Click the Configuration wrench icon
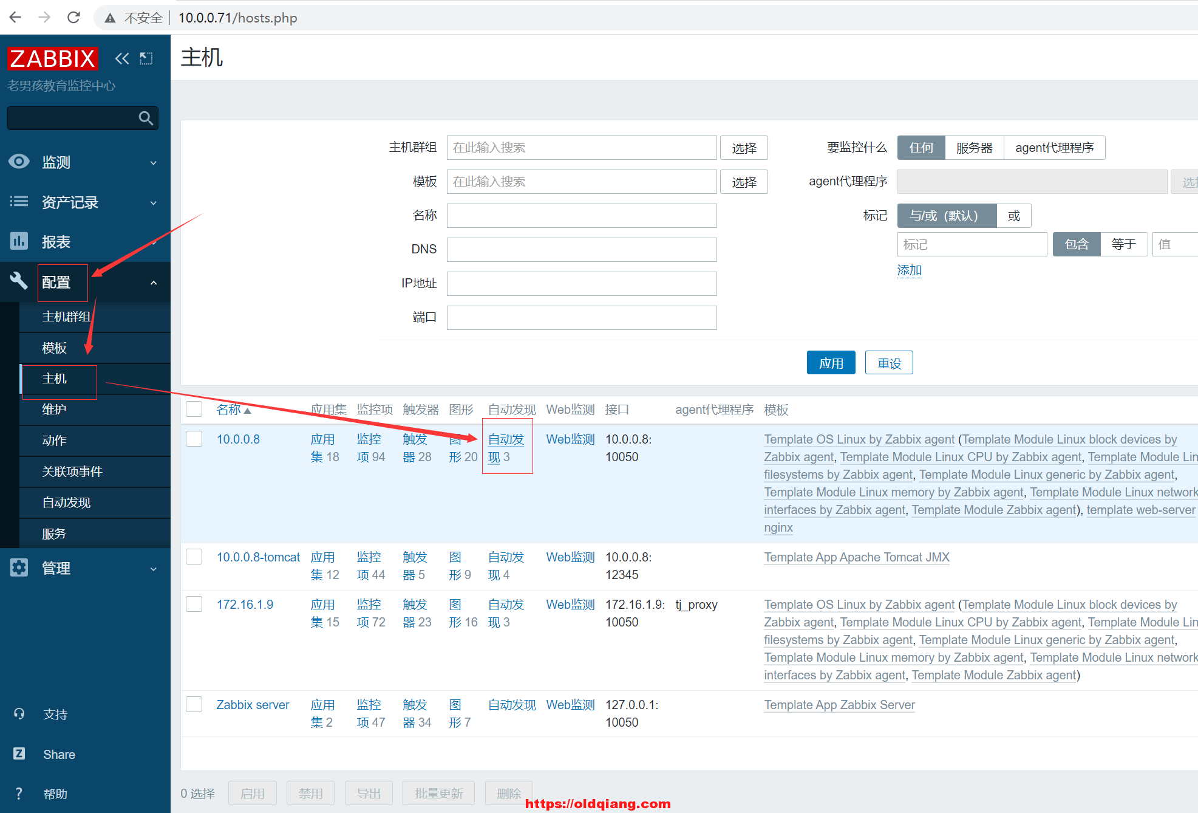The width and height of the screenshot is (1198, 813). click(19, 280)
